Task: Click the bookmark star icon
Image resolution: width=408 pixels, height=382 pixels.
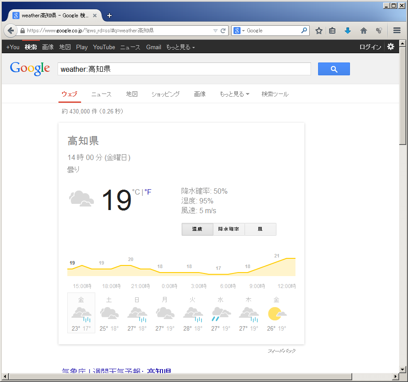Action: pos(319,31)
